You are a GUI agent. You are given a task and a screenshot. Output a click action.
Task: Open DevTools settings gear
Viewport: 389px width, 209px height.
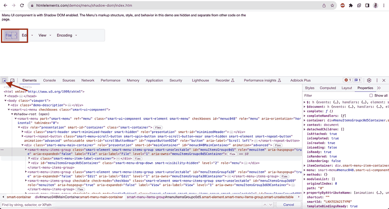pos(369,80)
